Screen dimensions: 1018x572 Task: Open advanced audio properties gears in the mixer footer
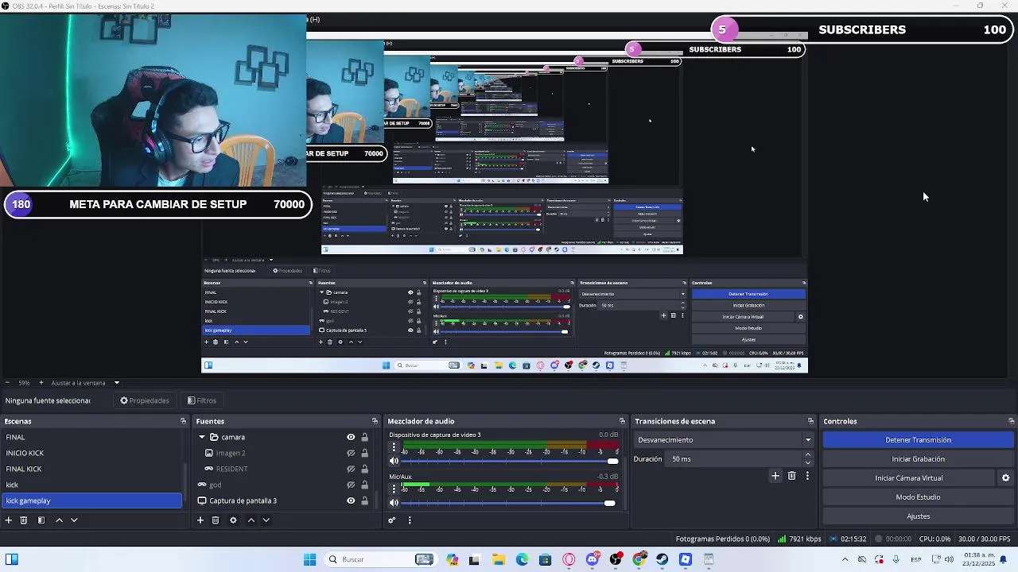392,520
